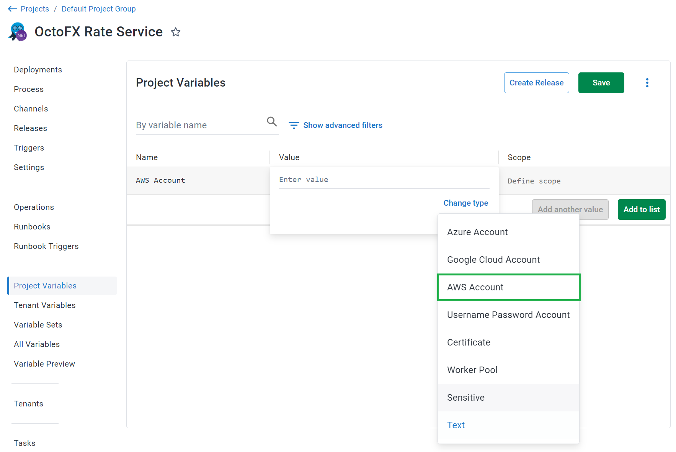Click the Enter value input field
Screen dimensions: 676x452
point(384,180)
